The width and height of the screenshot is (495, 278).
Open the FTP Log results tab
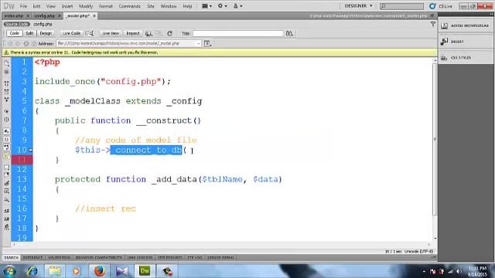coord(195,257)
